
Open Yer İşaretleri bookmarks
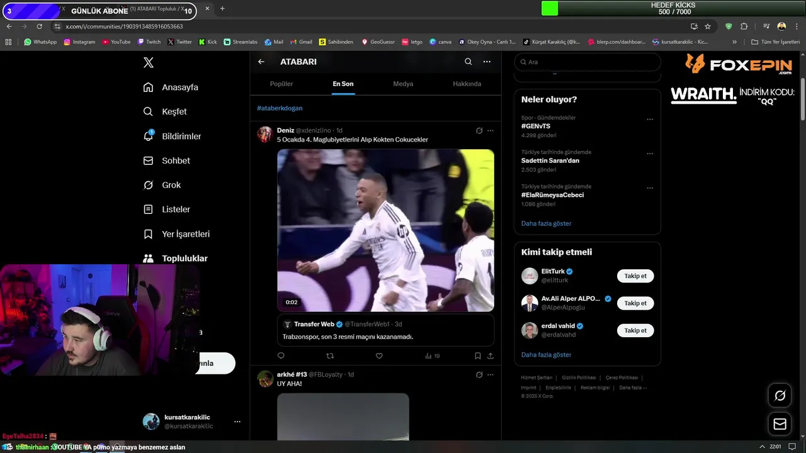point(176,234)
